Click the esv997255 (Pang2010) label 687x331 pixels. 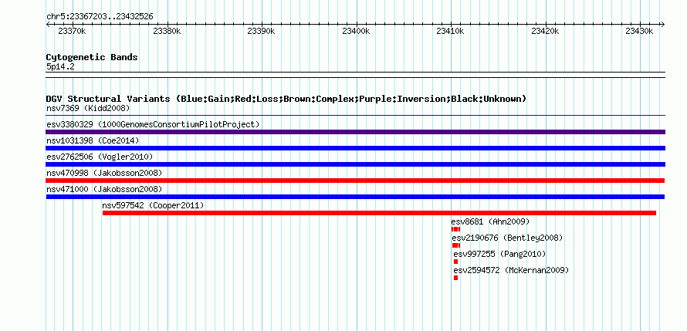(500, 254)
